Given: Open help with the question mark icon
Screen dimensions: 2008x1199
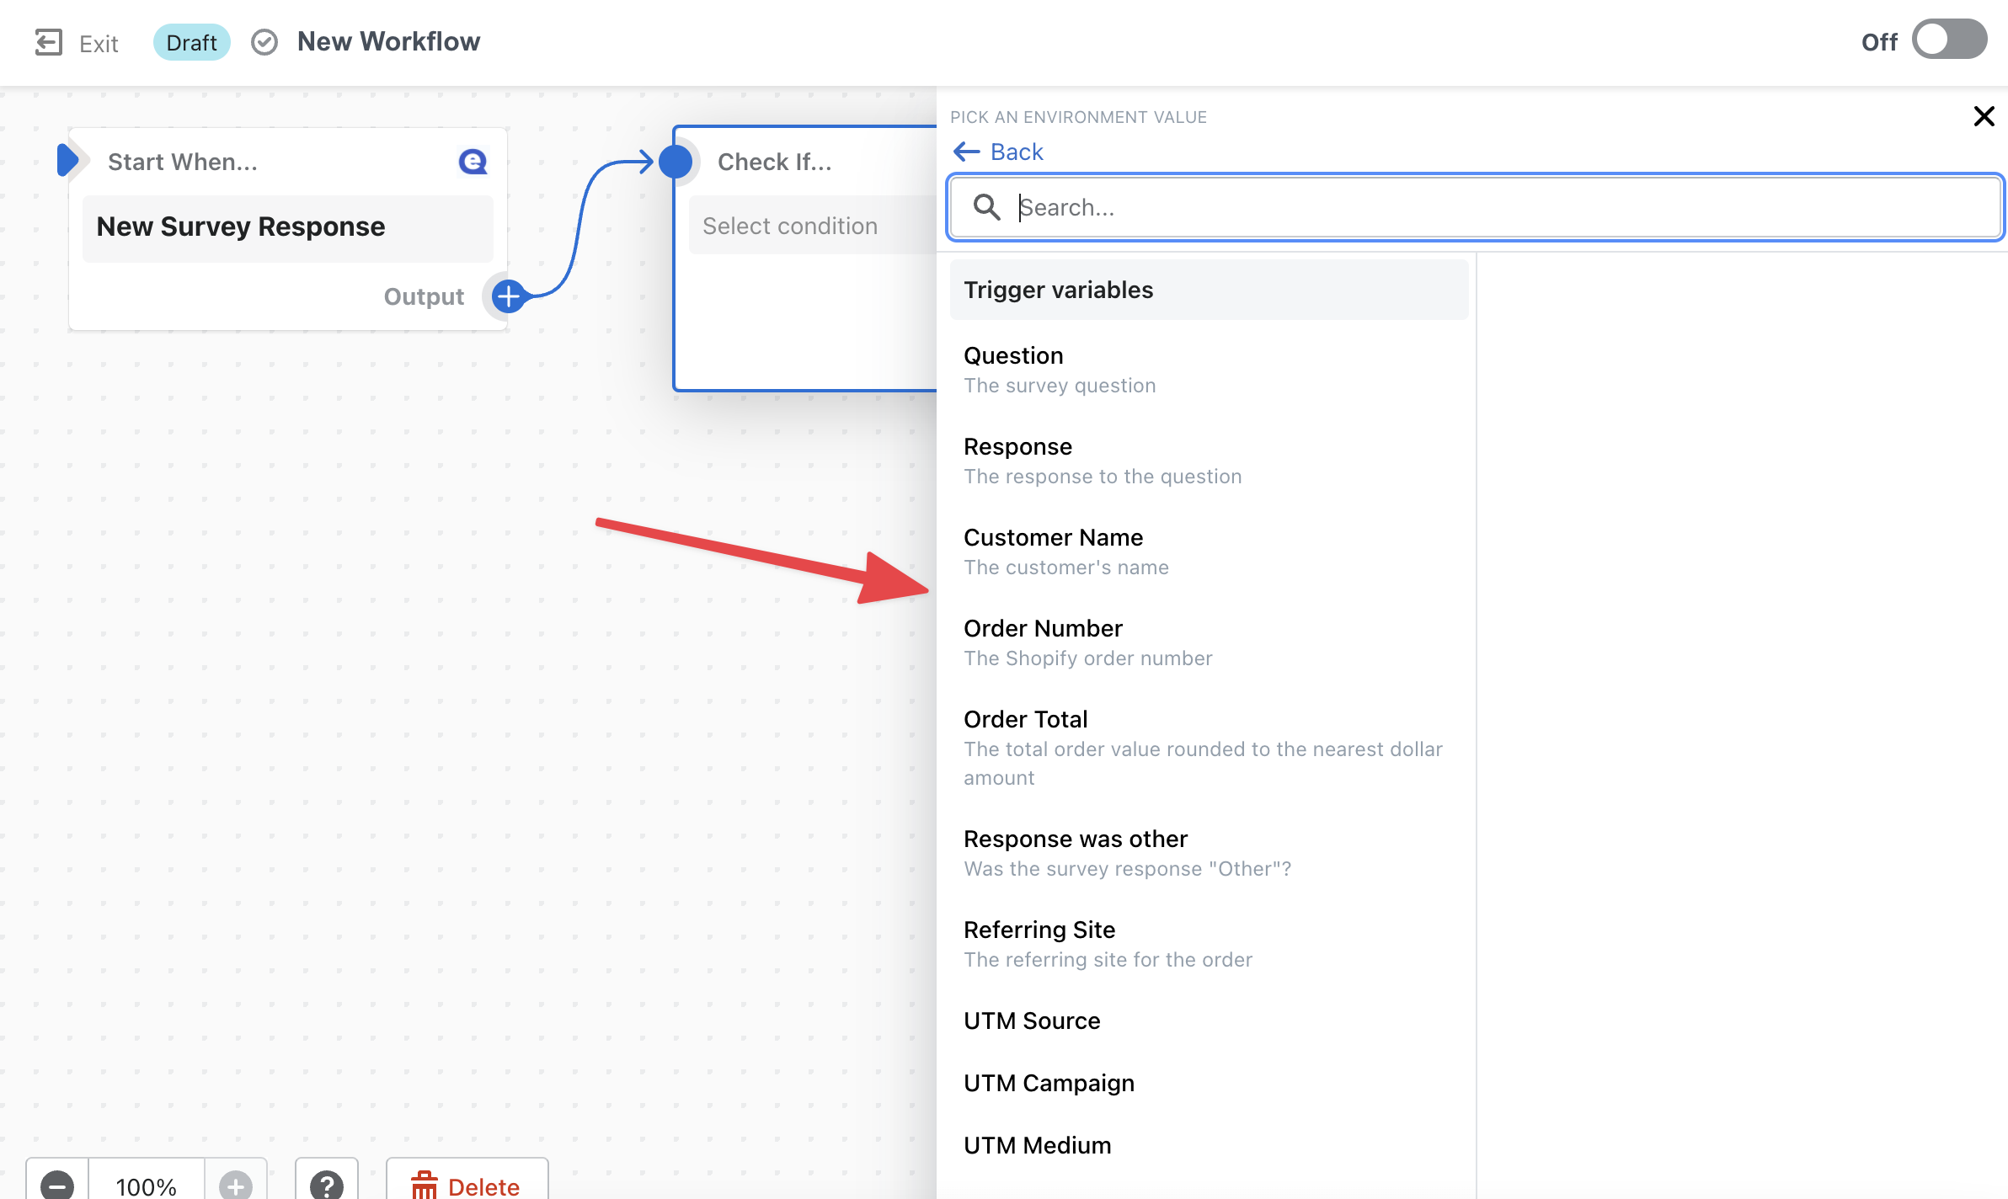Looking at the screenshot, I should click(327, 1185).
